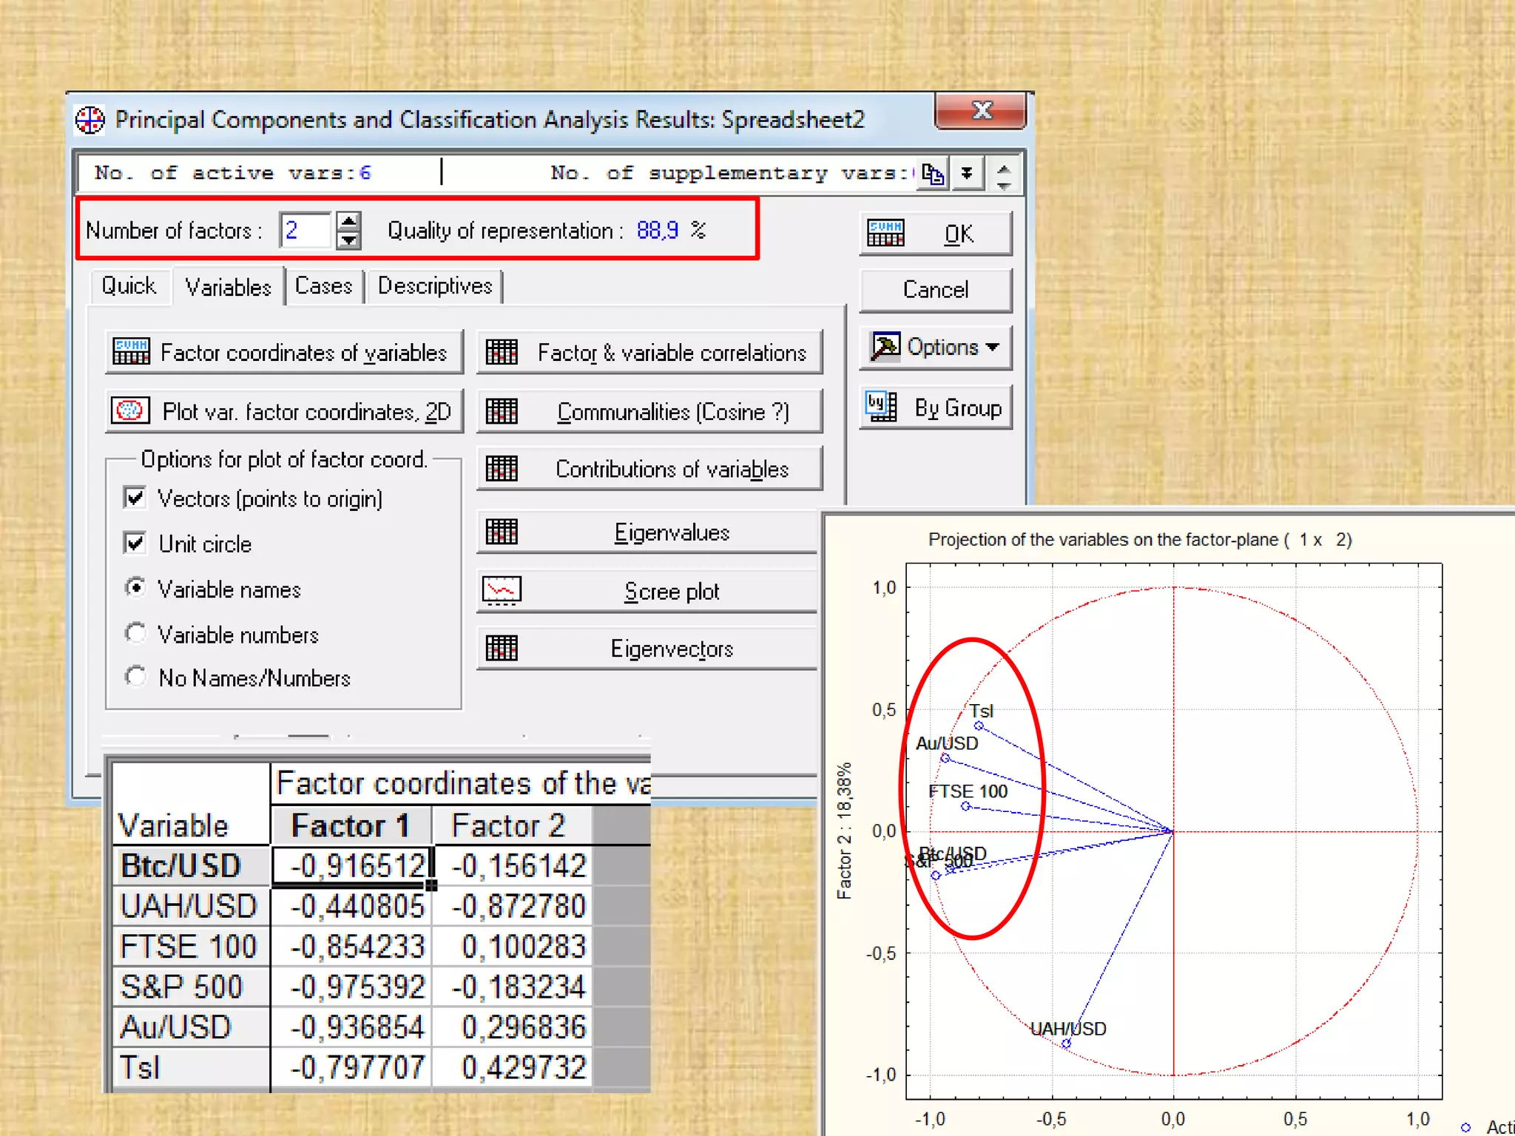Click the Number of factors input field
Image resolution: width=1515 pixels, height=1136 pixels.
[306, 231]
